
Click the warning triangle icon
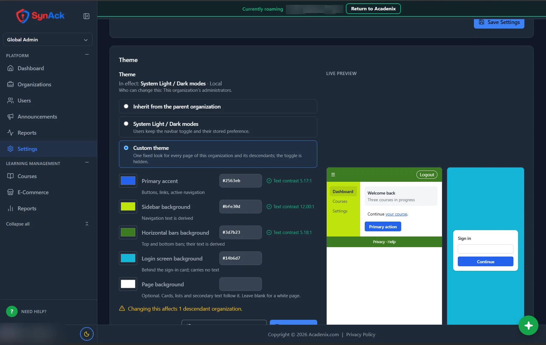tap(122, 309)
